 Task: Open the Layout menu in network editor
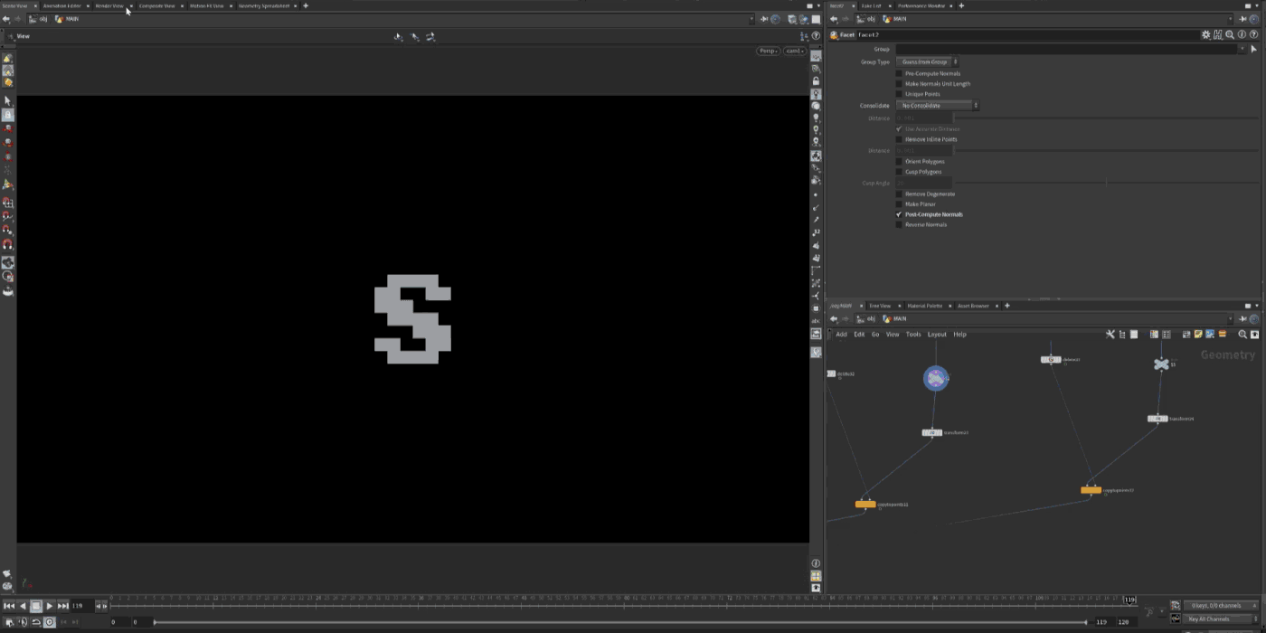[x=937, y=335]
